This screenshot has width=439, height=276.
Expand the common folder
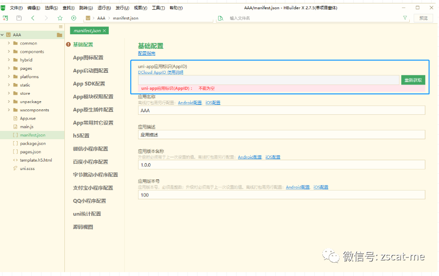click(x=9, y=43)
